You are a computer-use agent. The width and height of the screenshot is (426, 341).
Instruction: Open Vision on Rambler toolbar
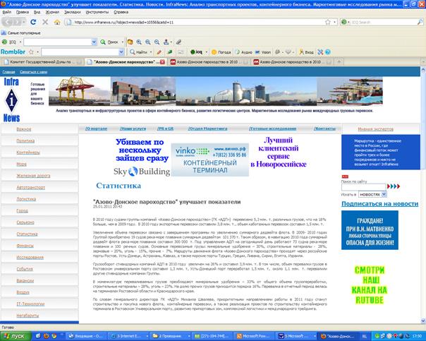tap(263, 52)
